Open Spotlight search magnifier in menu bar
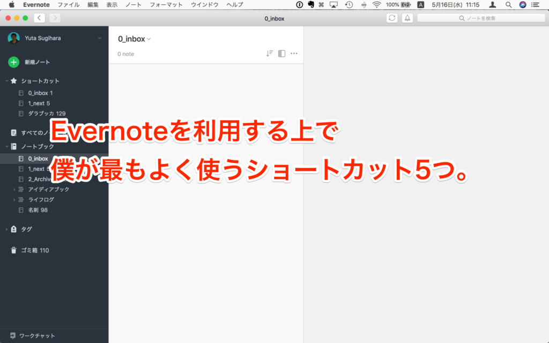 pos(508,4)
